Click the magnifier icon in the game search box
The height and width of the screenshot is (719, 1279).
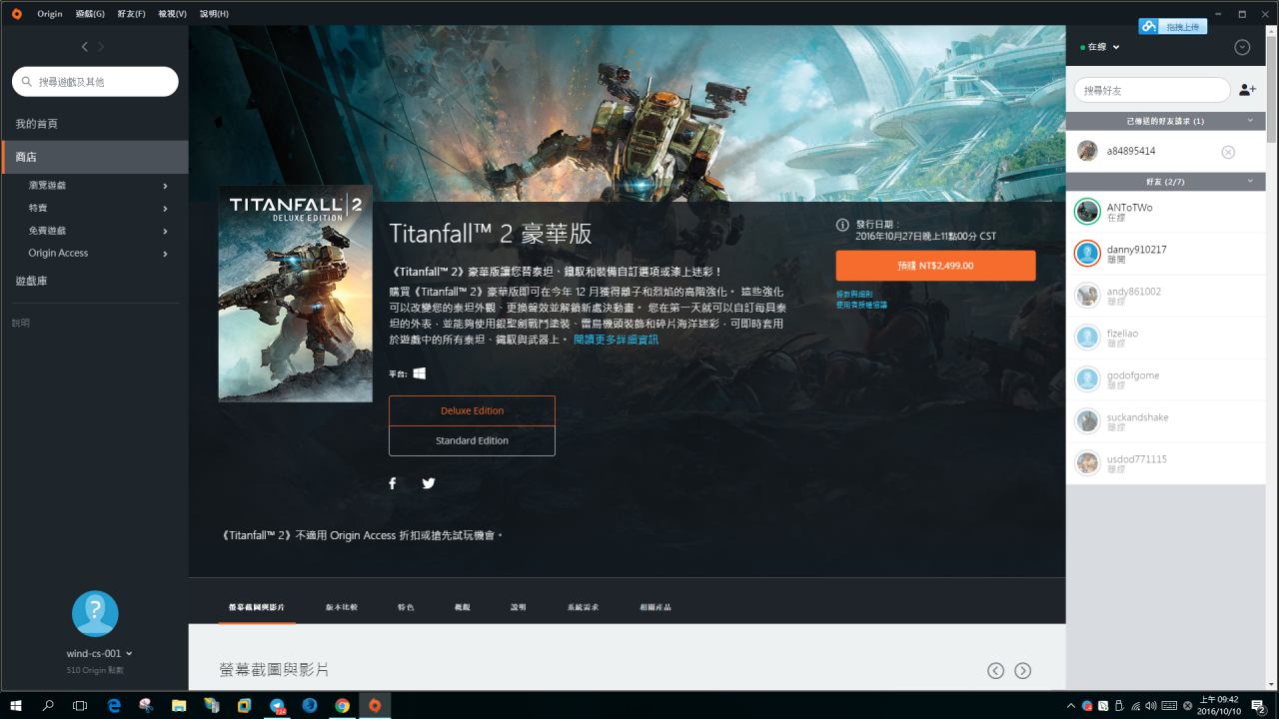click(x=26, y=82)
